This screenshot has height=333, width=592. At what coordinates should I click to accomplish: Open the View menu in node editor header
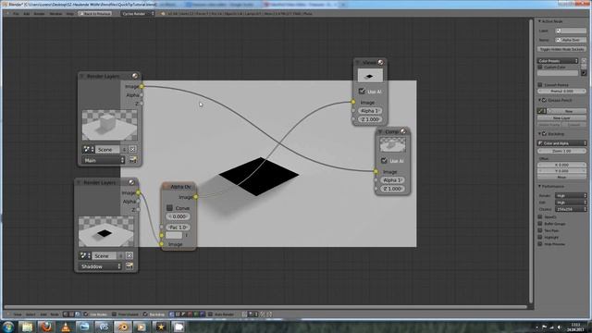[18, 314]
